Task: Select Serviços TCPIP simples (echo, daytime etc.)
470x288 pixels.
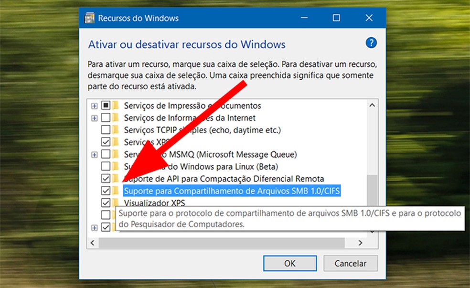Action: (x=203, y=130)
